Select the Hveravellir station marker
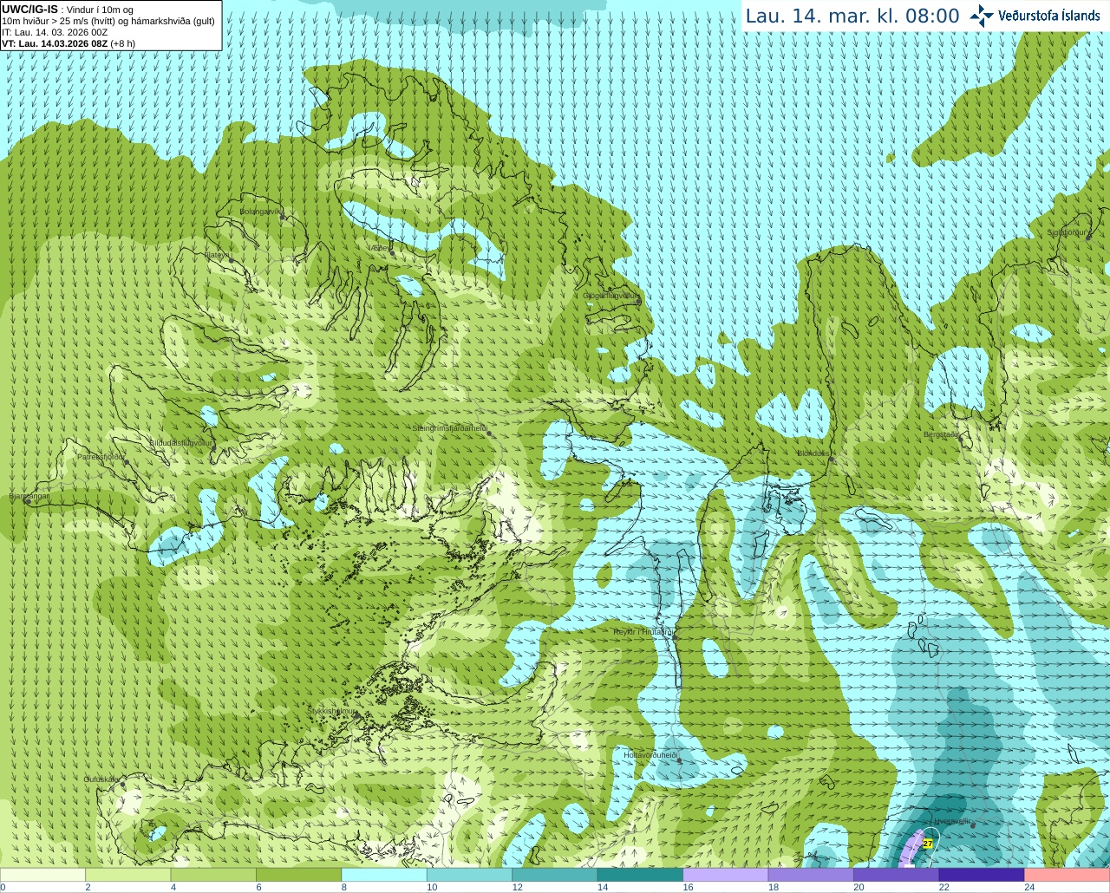 coord(973,826)
